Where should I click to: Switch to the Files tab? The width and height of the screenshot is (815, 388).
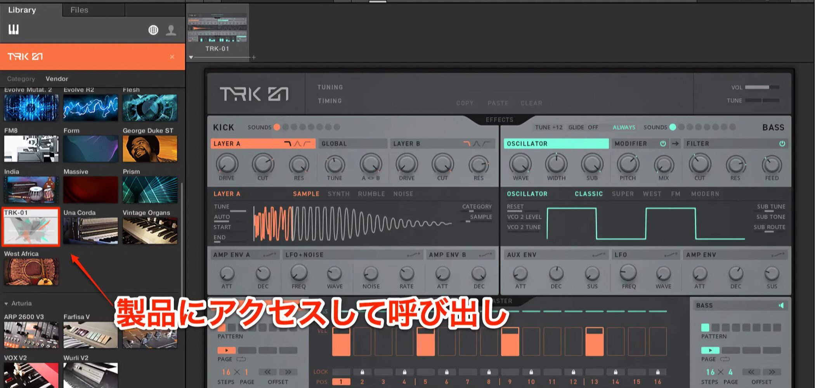[x=79, y=10]
